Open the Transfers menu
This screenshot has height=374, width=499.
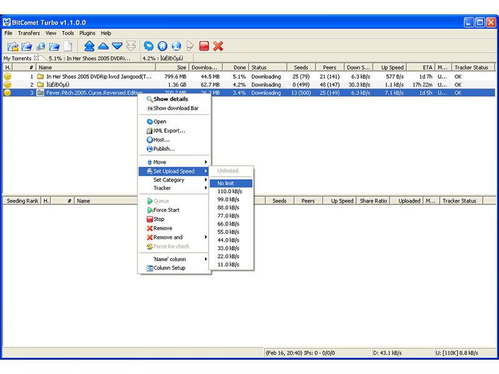pos(29,33)
